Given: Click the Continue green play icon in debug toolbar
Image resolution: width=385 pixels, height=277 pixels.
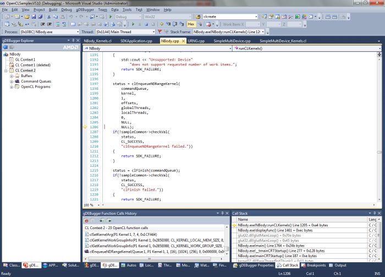Looking at the screenshot, I should click(133, 24).
